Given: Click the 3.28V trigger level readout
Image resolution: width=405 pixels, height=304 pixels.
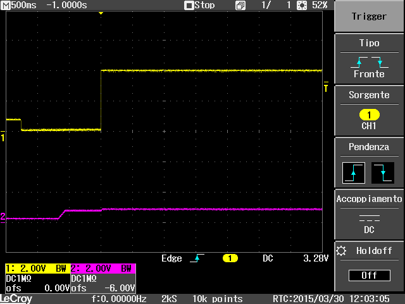Looking at the screenshot, I should click(316, 258).
